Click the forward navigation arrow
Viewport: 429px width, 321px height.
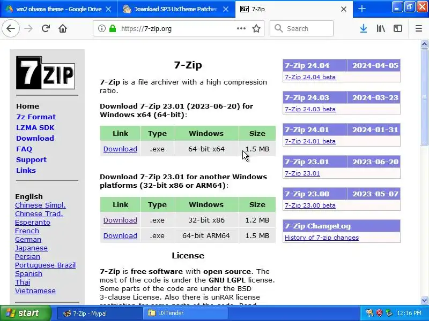(28, 28)
